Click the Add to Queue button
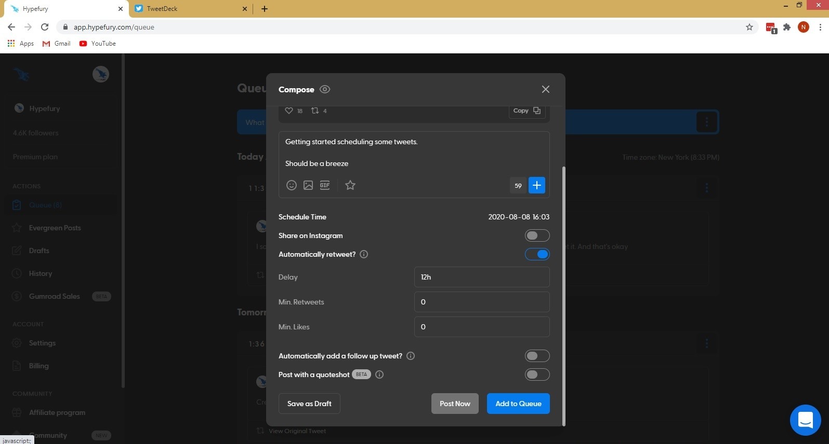The image size is (829, 444). pos(518,404)
